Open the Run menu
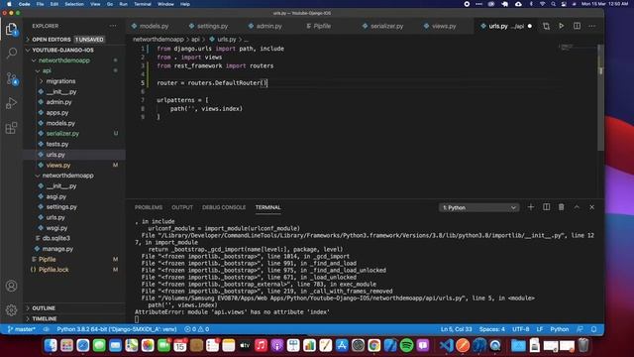The height and width of the screenshot is (357, 634). (123, 4)
